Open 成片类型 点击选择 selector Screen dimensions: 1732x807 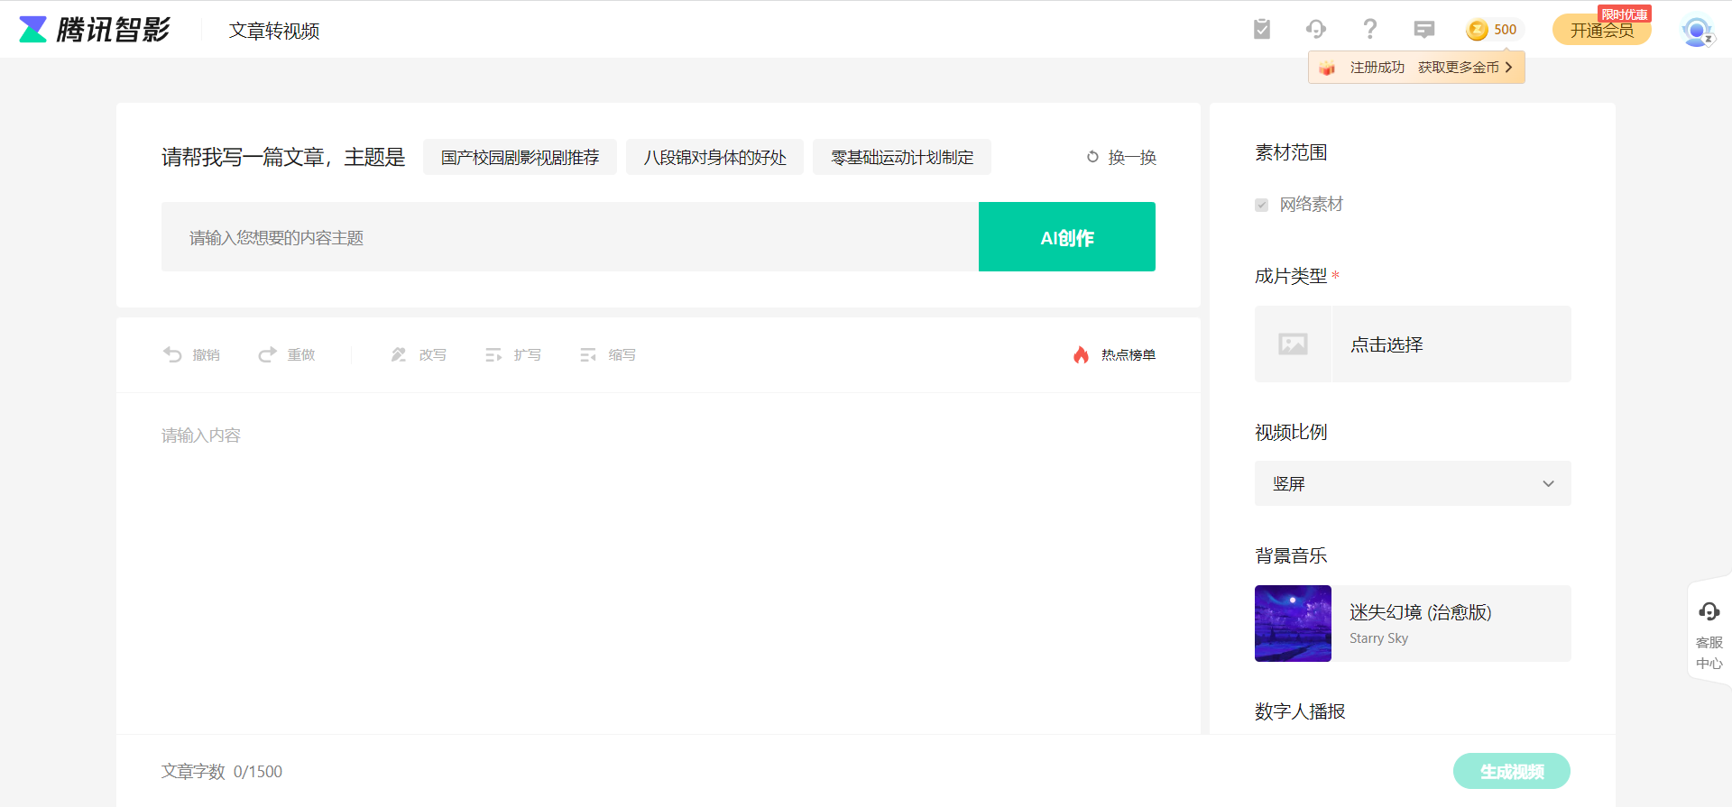click(1412, 344)
